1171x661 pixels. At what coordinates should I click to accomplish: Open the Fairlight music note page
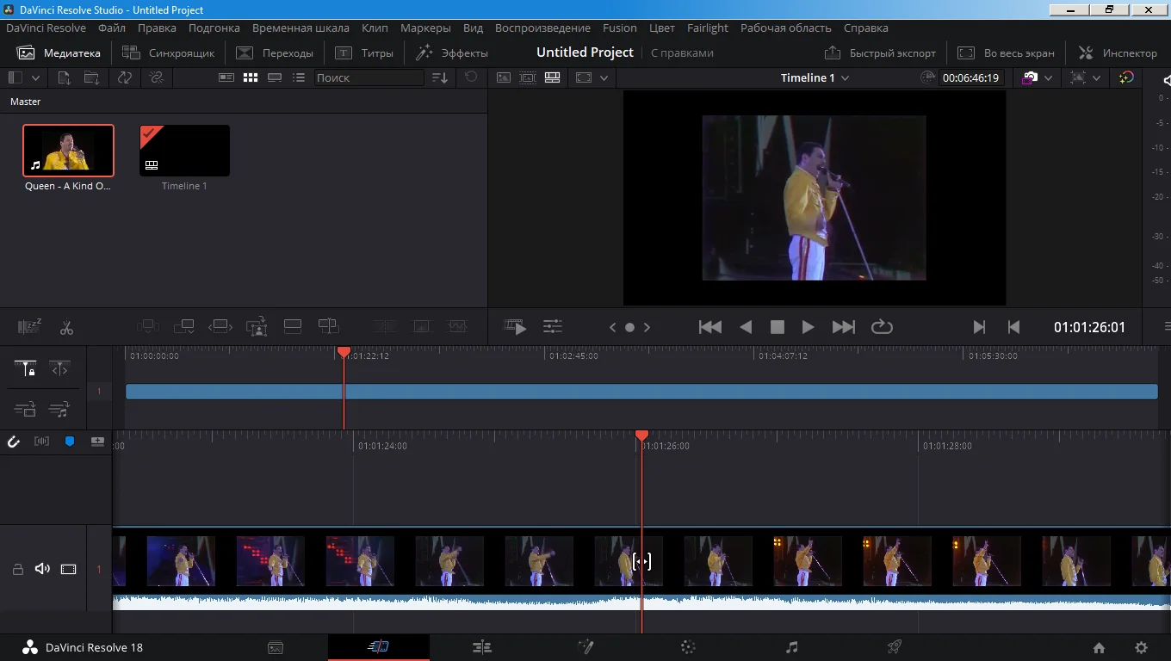(x=792, y=647)
